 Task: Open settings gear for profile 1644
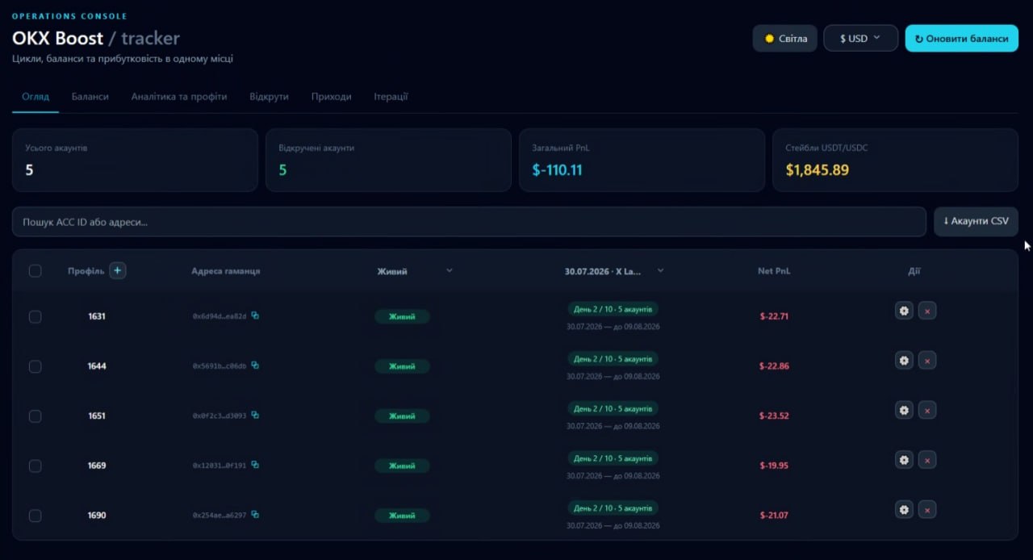pyautogui.click(x=904, y=361)
